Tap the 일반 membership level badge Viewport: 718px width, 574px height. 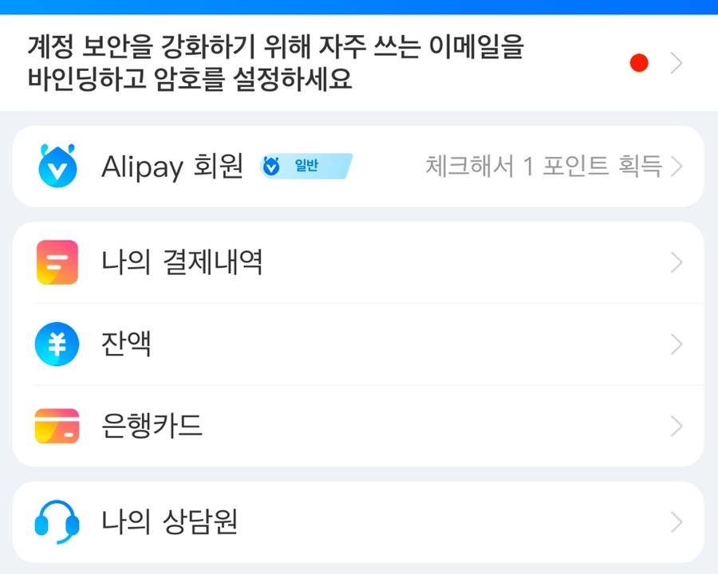coord(306,166)
